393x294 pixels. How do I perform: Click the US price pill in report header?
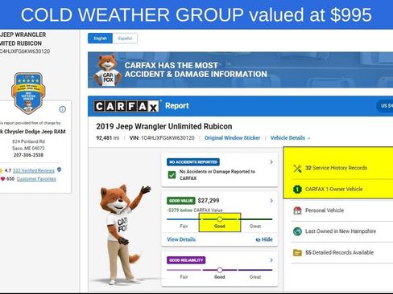pyautogui.click(x=385, y=106)
